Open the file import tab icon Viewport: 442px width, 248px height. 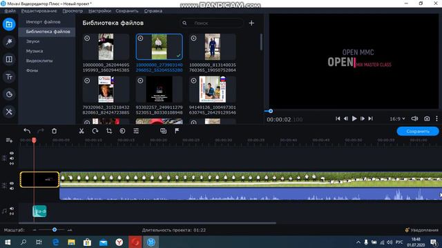click(x=9, y=24)
